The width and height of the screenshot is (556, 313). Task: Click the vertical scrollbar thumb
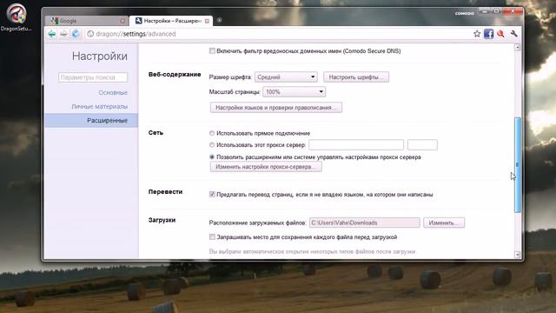click(518, 165)
